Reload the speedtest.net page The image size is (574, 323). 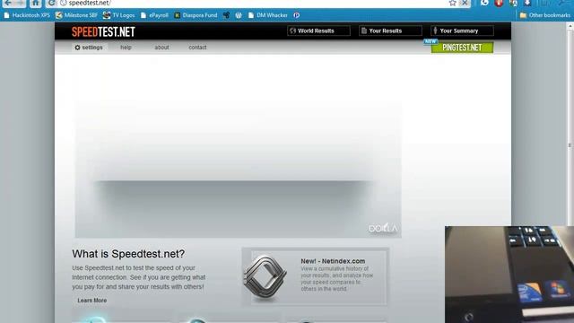pyautogui.click(x=52, y=3)
